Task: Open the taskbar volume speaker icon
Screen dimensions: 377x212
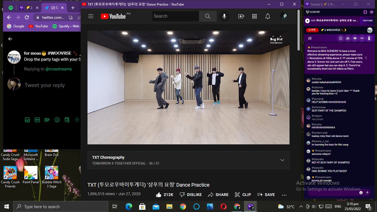Action: pos(313,206)
